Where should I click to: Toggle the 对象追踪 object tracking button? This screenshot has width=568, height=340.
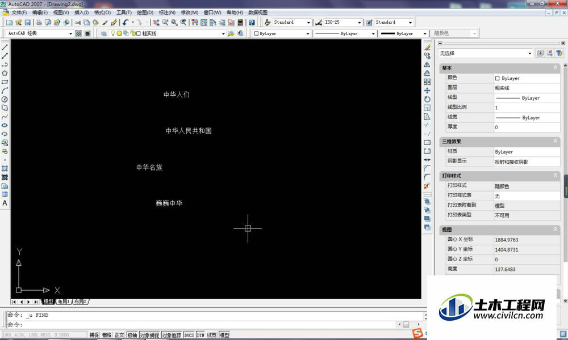point(172,335)
